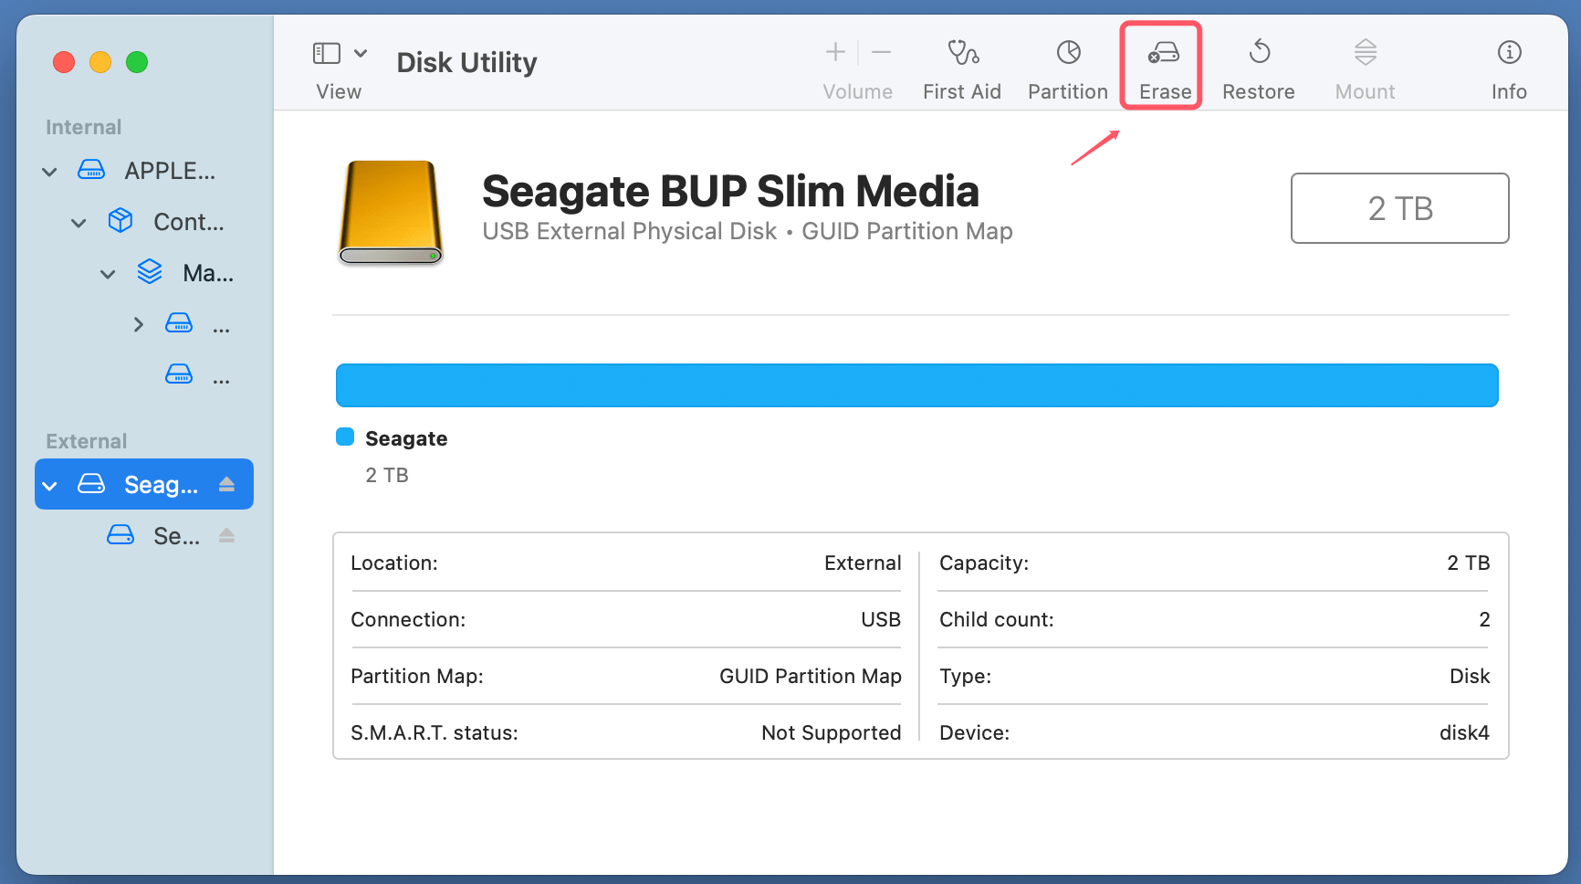Click the sidebar view icon next to View
This screenshot has width=1581, height=884.
(326, 52)
